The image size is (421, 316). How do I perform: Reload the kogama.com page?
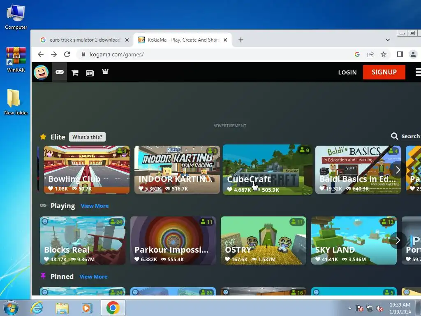(x=67, y=54)
